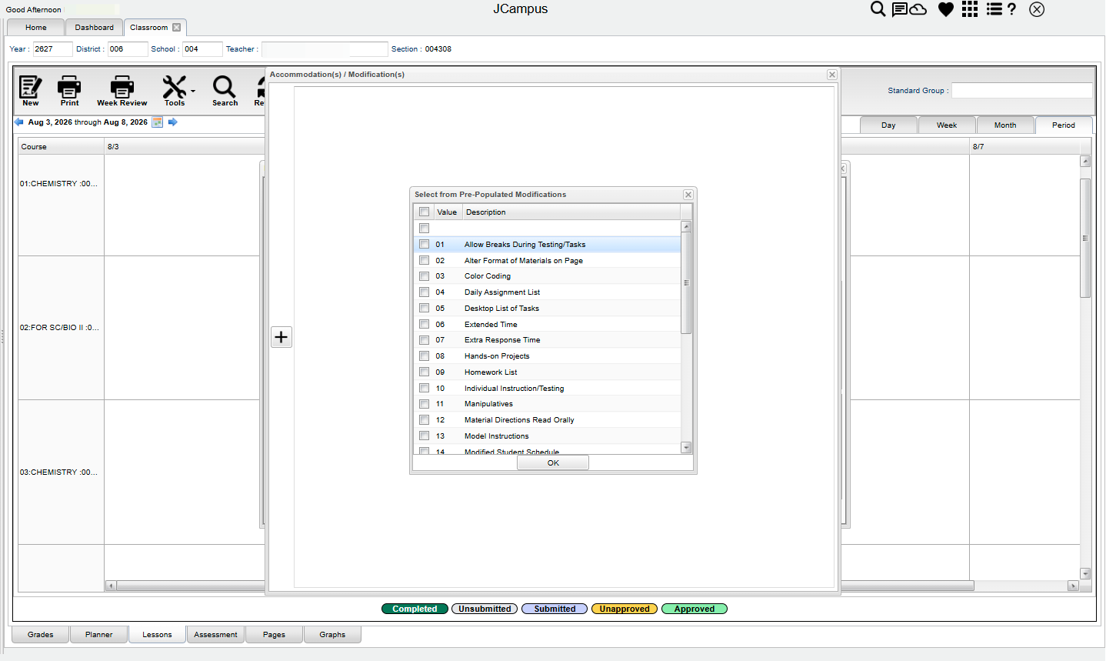Screen dimensions: 1106x661
Task: Open the apps grid icon
Action: tap(970, 9)
